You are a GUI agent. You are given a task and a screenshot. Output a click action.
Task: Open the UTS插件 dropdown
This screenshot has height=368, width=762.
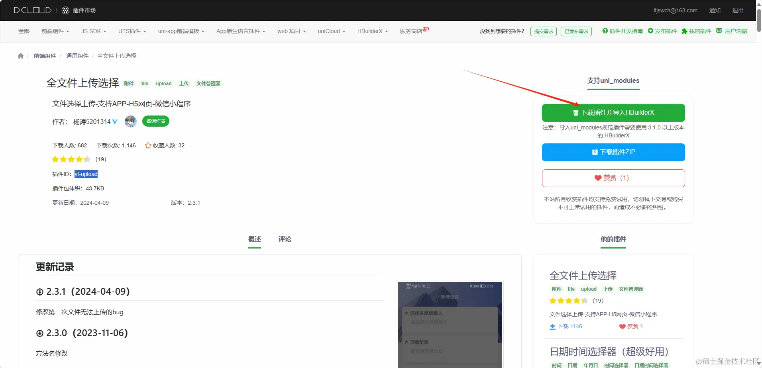[x=132, y=31]
